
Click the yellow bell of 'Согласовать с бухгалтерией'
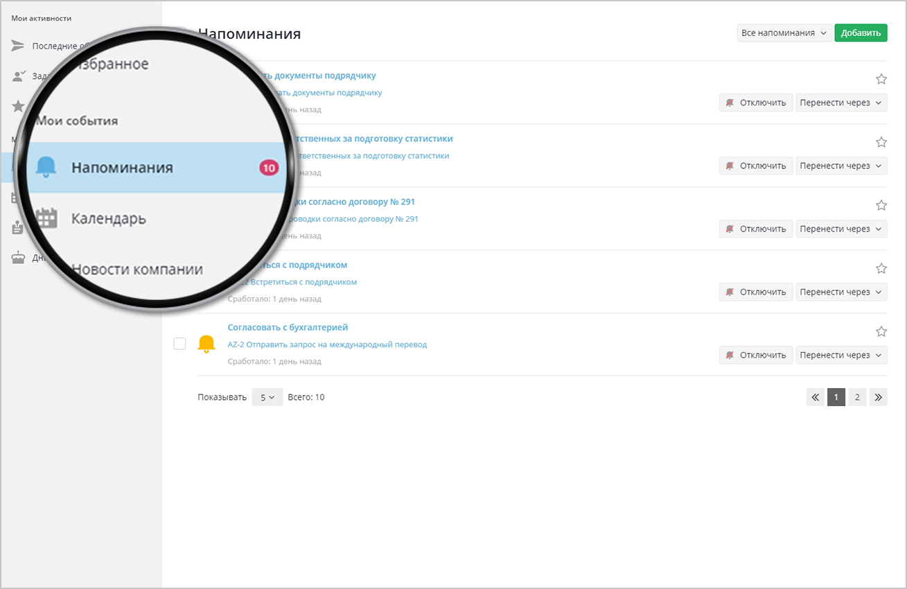(x=206, y=344)
